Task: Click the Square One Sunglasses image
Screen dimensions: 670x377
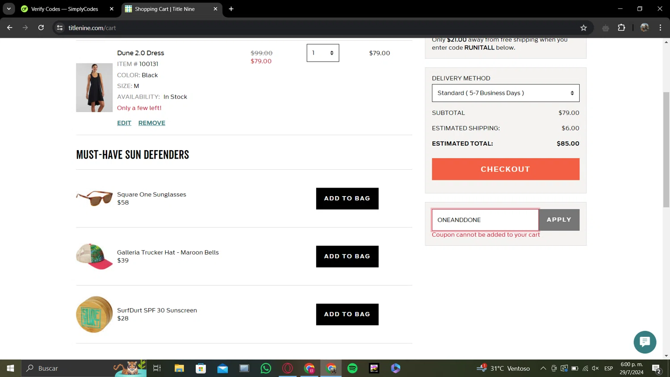Action: tap(94, 198)
